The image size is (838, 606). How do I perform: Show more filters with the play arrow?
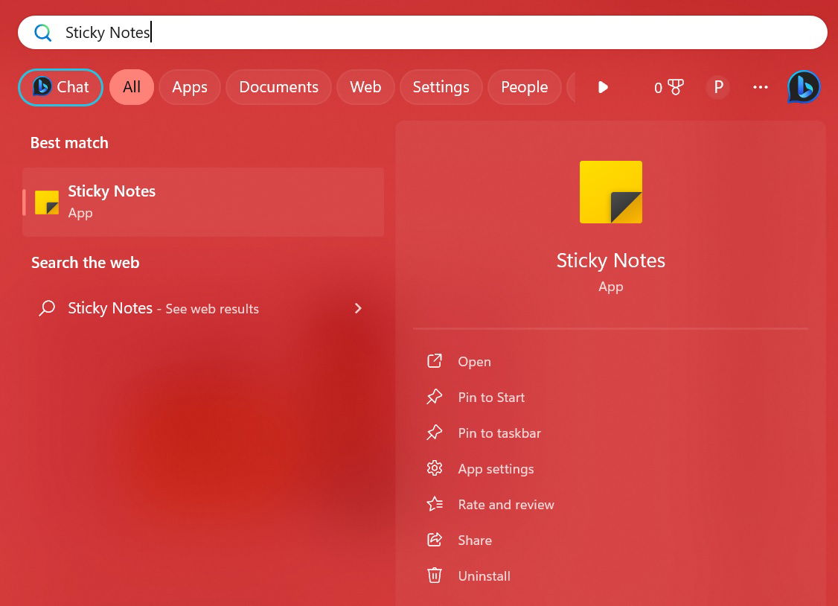click(x=603, y=87)
